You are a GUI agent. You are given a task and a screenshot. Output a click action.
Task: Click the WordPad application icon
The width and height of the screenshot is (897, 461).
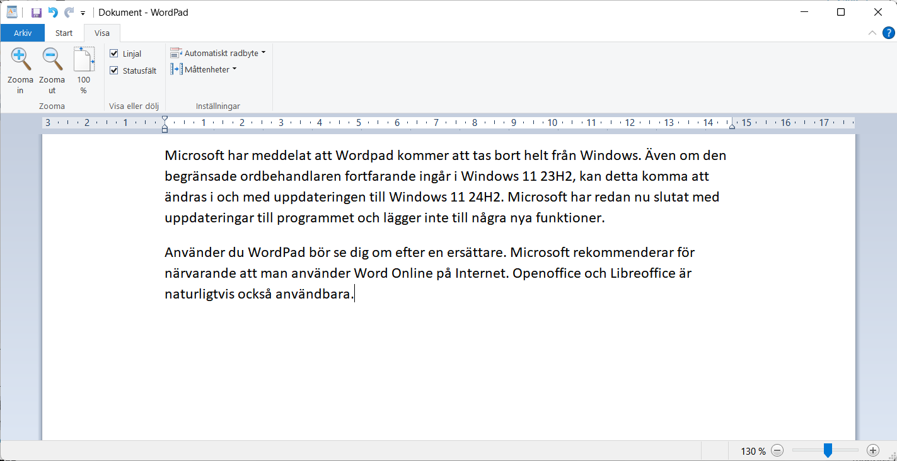tap(11, 12)
